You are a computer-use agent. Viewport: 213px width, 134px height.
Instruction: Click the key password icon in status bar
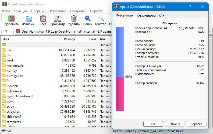coord(9,130)
